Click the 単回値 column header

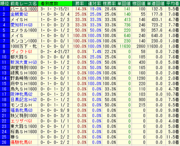124,4
